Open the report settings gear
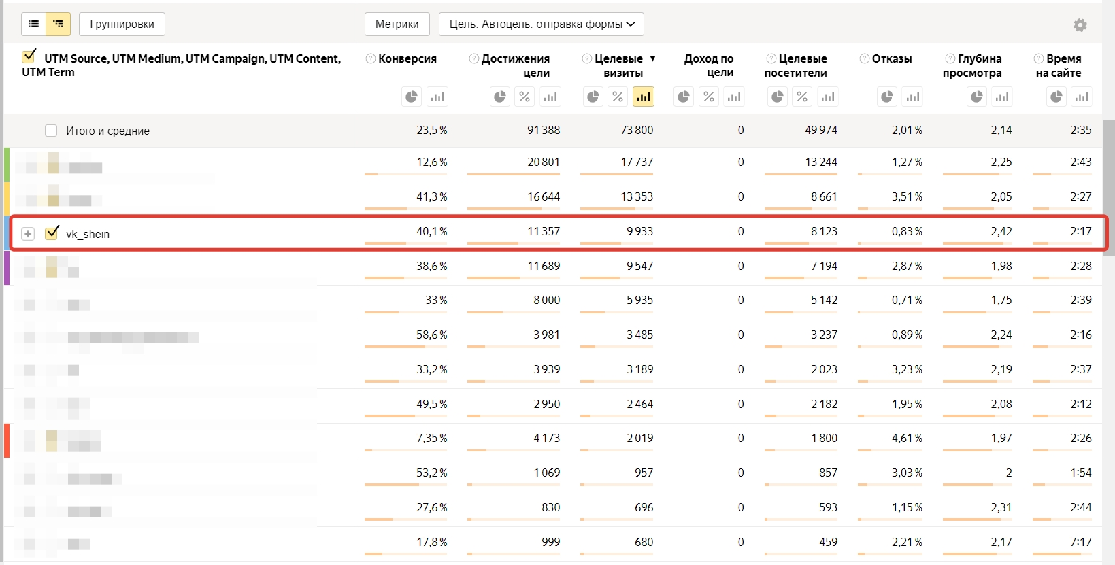Viewport: 1115px width, 565px height. [x=1080, y=25]
